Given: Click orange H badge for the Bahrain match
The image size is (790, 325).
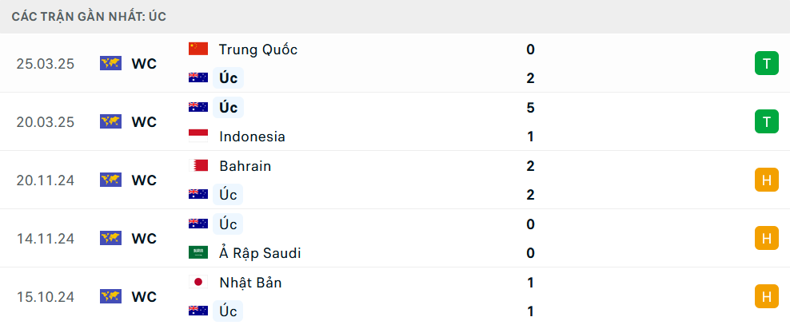Looking at the screenshot, I should point(766,180).
